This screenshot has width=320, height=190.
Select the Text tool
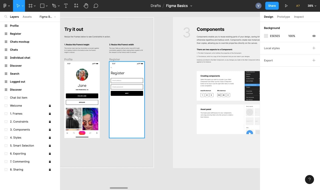(66, 5)
